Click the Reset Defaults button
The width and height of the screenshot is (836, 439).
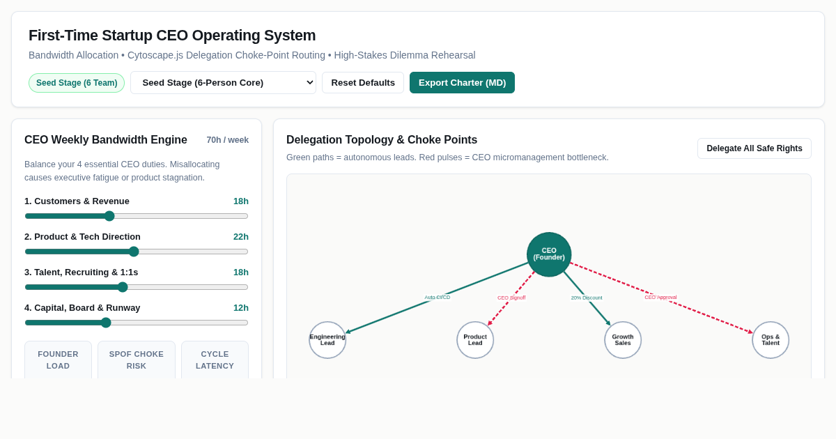(363, 82)
